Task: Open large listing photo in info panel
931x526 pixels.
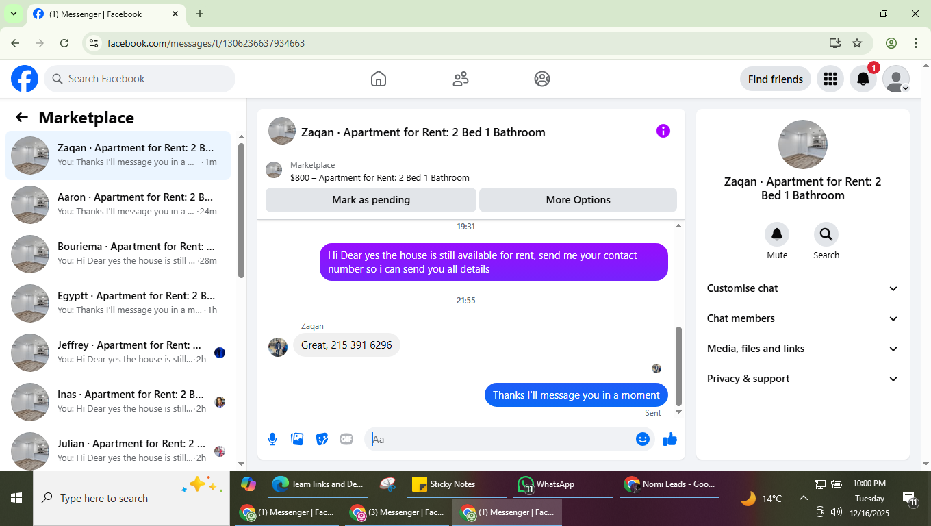Action: coord(803,145)
